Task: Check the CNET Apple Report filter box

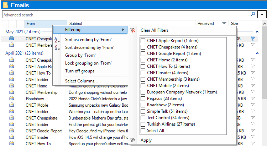Action: click(x=143, y=41)
